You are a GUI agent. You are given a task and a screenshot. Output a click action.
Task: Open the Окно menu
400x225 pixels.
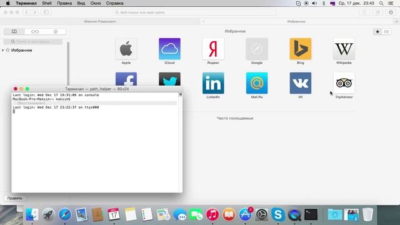tap(96, 3)
